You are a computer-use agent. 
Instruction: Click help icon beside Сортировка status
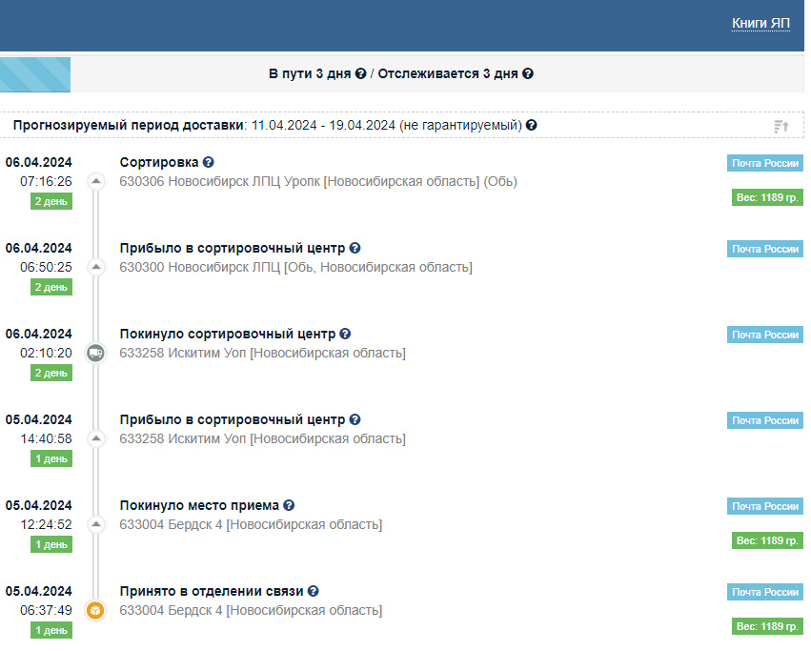(x=209, y=163)
